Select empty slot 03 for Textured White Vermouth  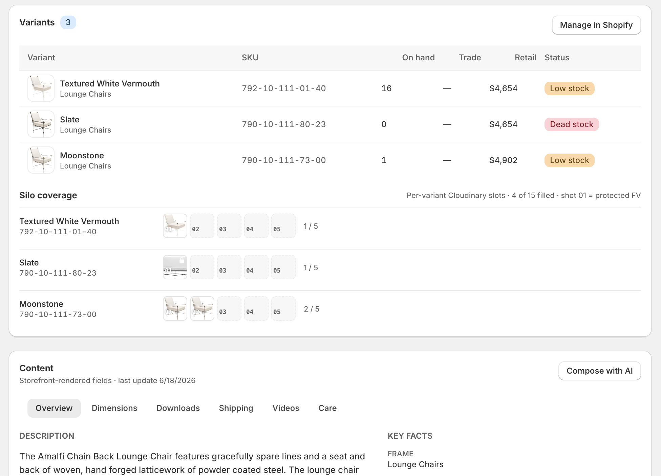229,226
